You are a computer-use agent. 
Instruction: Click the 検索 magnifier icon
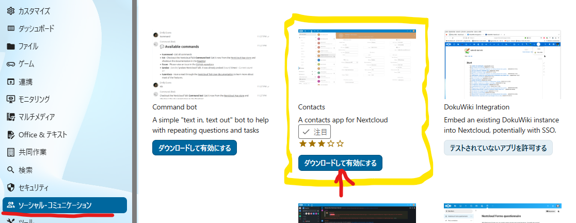[11, 170]
